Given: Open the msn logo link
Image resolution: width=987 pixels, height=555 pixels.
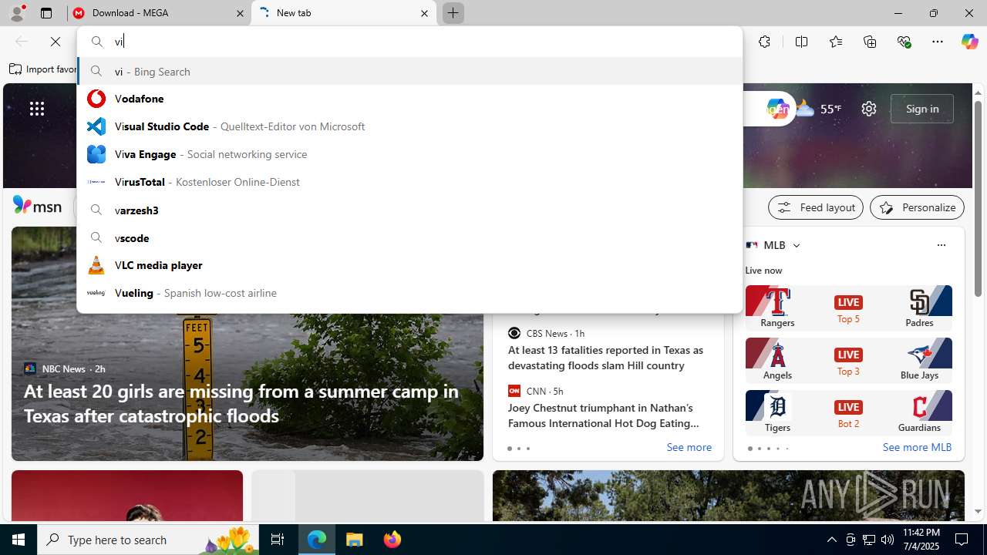Looking at the screenshot, I should click(37, 206).
